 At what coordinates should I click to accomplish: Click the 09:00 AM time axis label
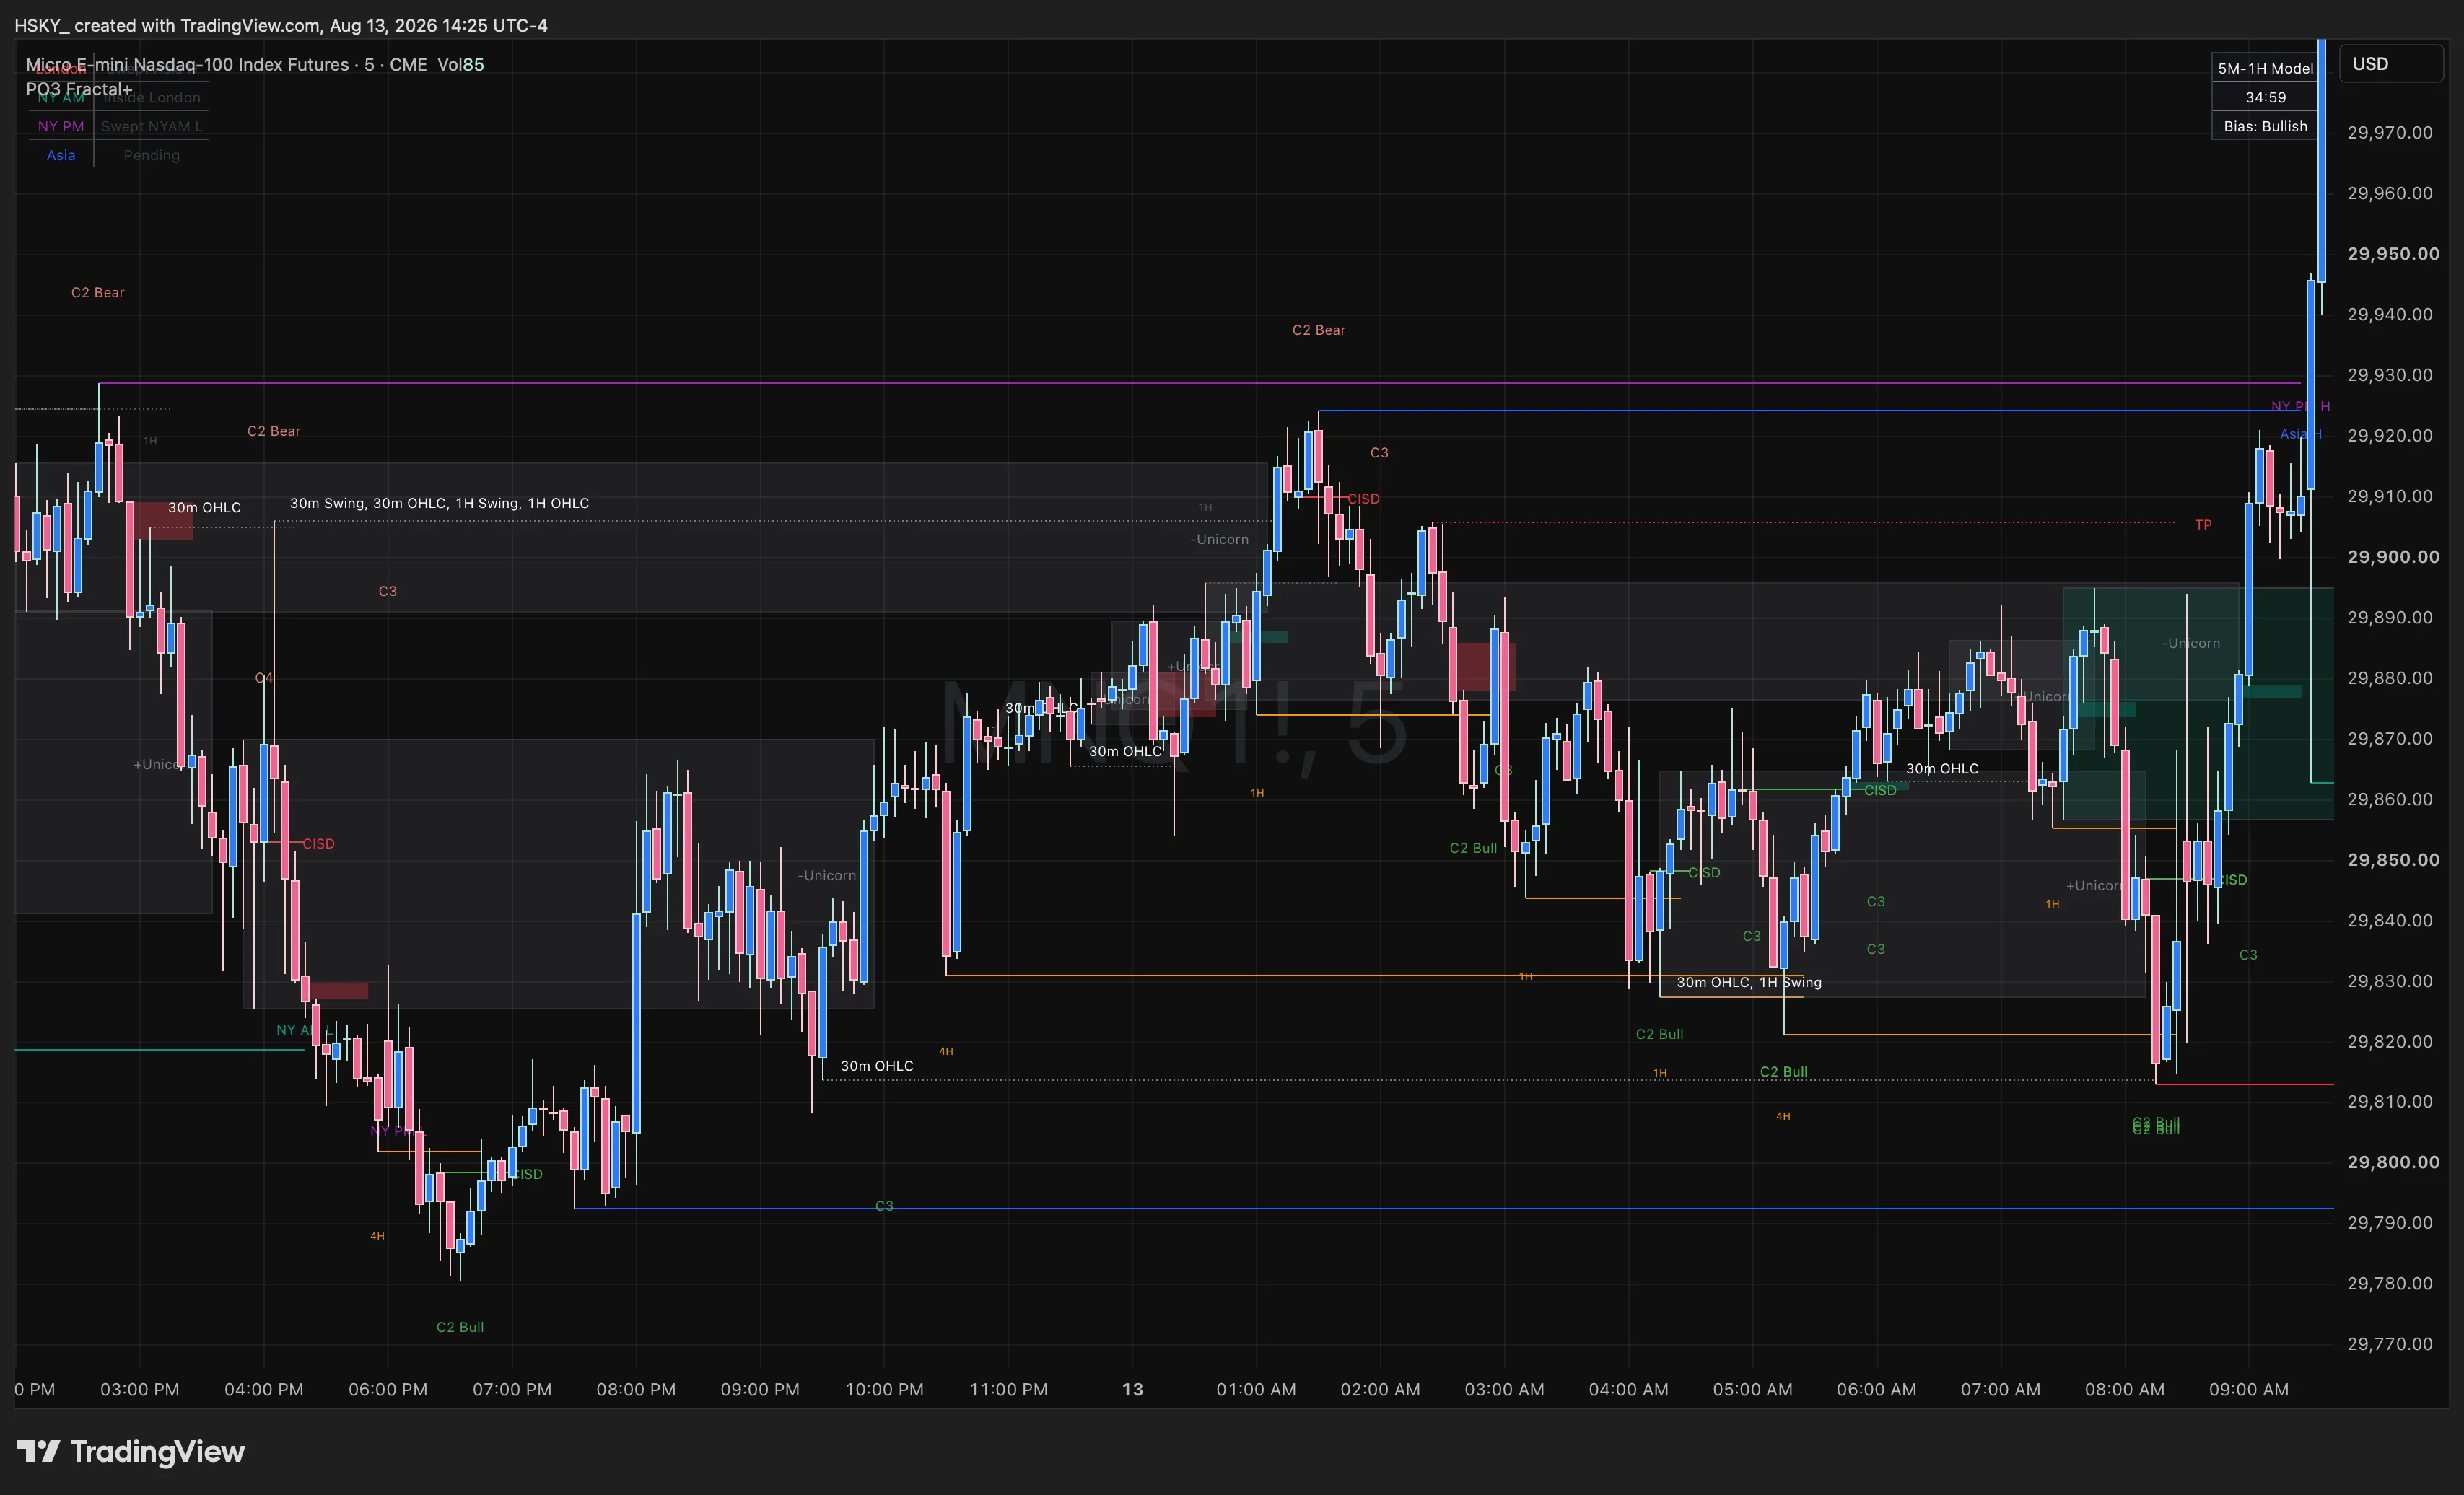[2248, 1389]
